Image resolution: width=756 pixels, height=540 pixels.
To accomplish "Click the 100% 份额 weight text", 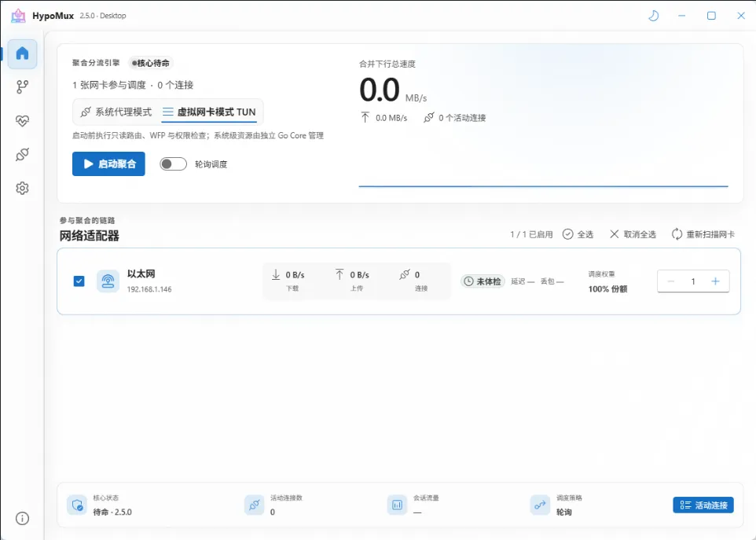I will 607,289.
